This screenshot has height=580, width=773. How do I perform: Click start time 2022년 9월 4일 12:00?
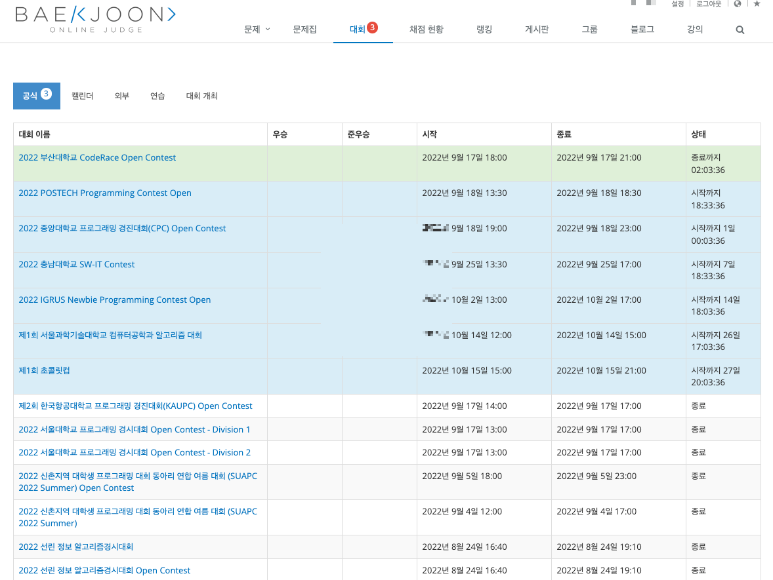point(462,512)
